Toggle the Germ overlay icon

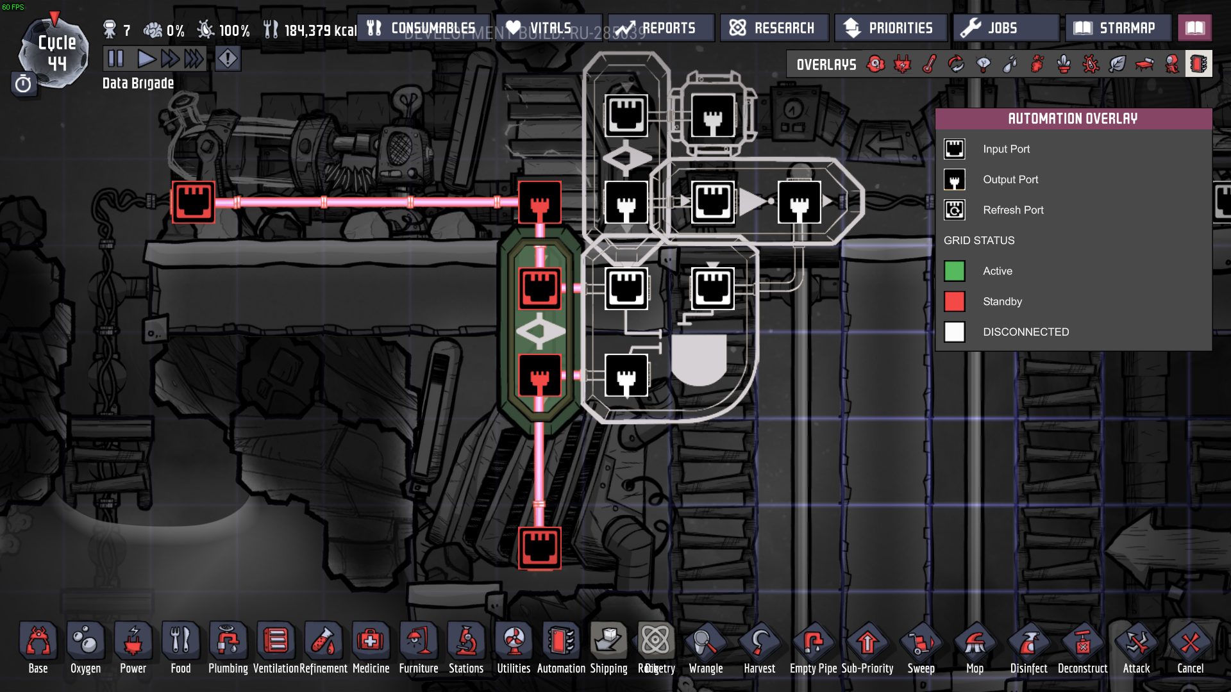click(1091, 64)
